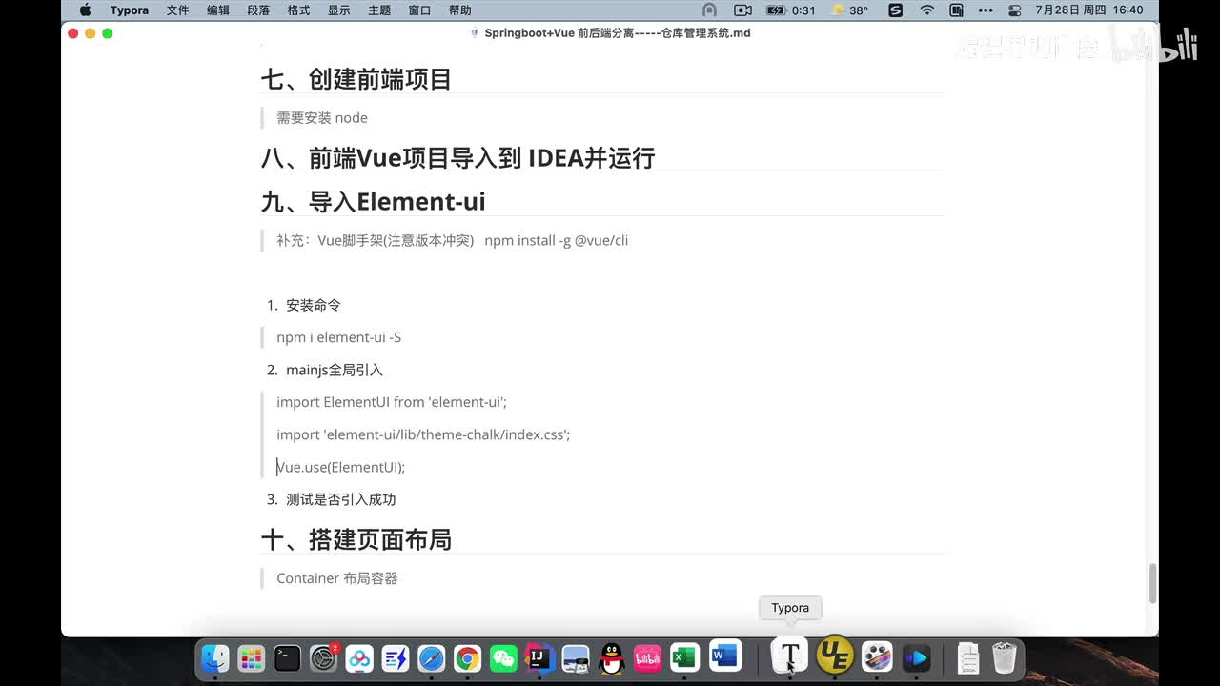Viewport: 1220px width, 686px height.
Task: Click the screen recording camera icon in menu bar
Action: (x=743, y=10)
